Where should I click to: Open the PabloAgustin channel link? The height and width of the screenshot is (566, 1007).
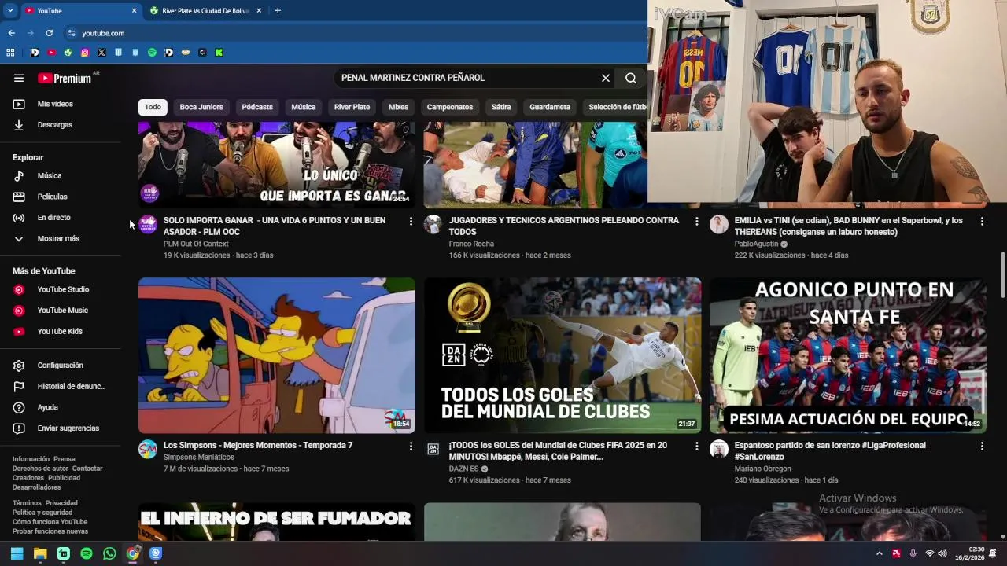pos(756,244)
